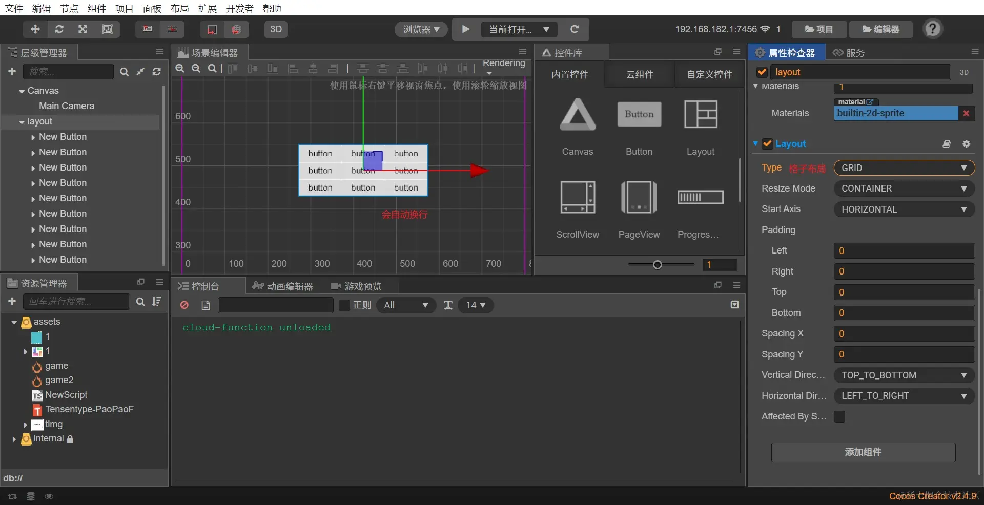Toggle the console collapse-logs button
The image size is (984, 505).
pos(734,305)
